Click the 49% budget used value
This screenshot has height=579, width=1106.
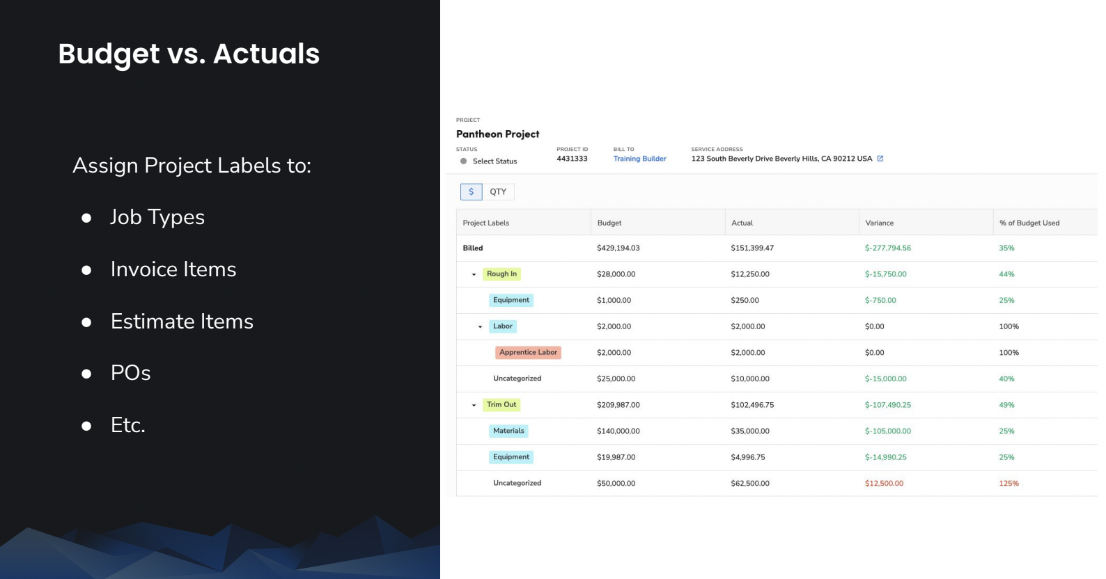pyautogui.click(x=1006, y=405)
